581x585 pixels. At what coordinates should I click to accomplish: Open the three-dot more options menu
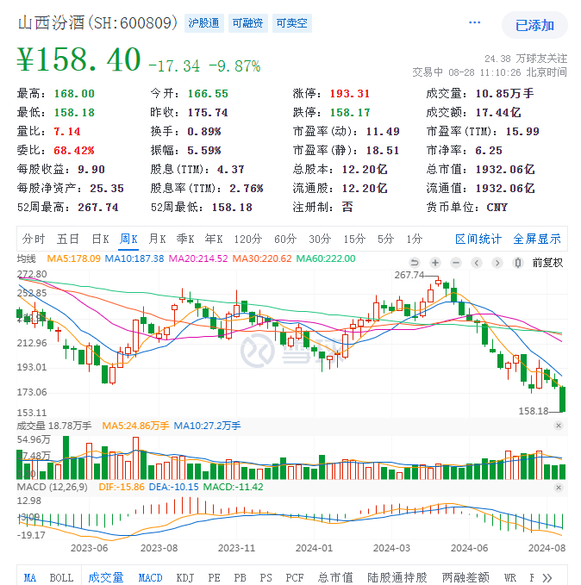click(476, 23)
